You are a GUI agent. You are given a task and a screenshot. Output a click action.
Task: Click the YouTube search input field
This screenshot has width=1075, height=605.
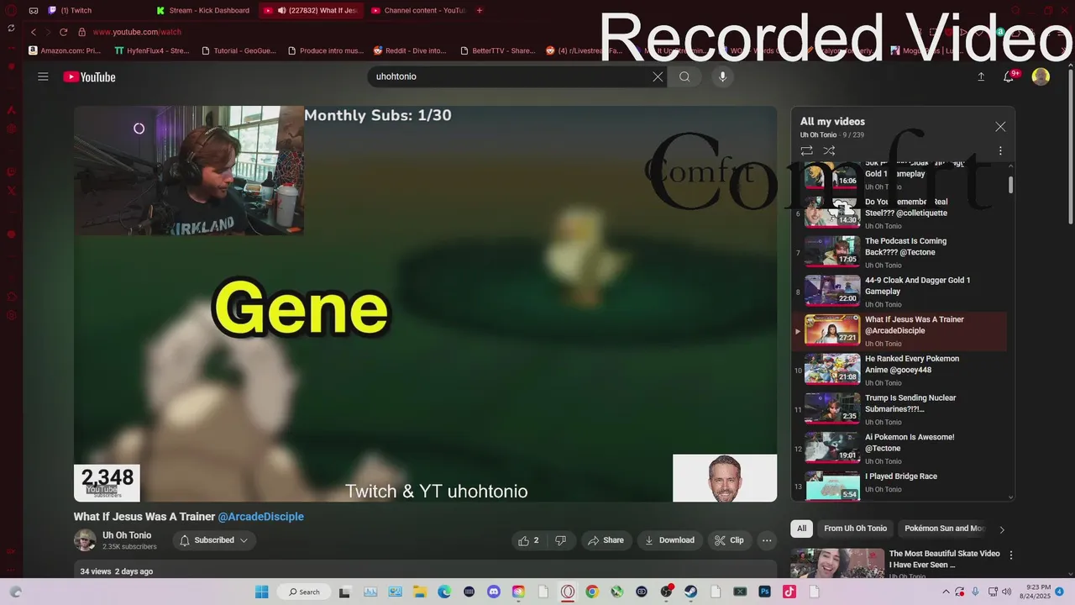tap(511, 76)
